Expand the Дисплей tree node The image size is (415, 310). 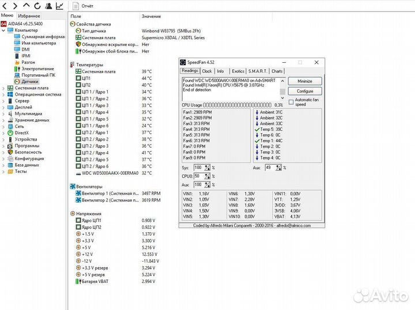[3, 107]
